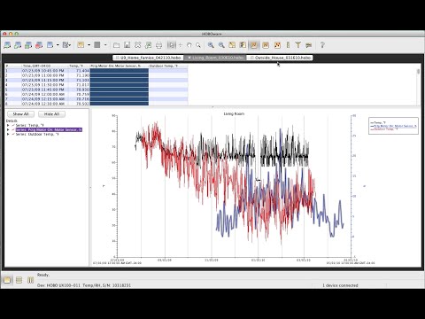Open dropdown arrow beside gray square icon

105,45
